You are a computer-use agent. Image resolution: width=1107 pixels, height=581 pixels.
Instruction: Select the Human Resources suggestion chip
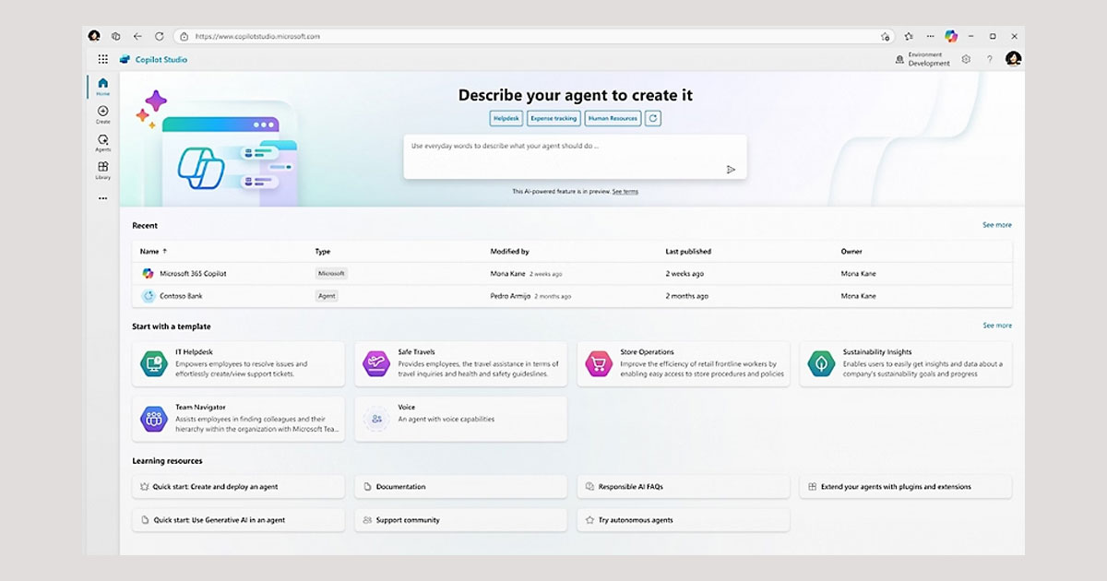pos(613,118)
